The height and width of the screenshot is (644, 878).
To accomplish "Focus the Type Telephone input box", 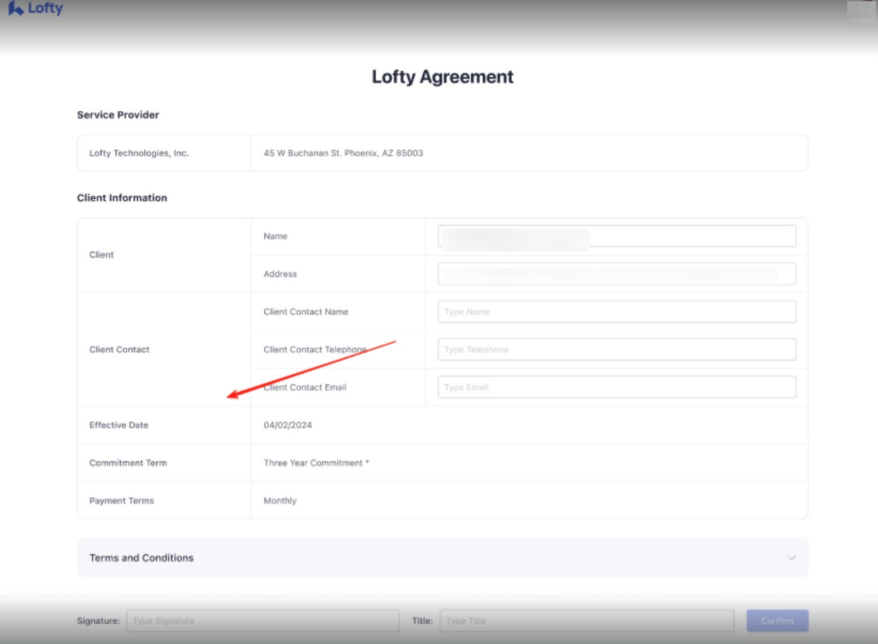I will click(616, 350).
